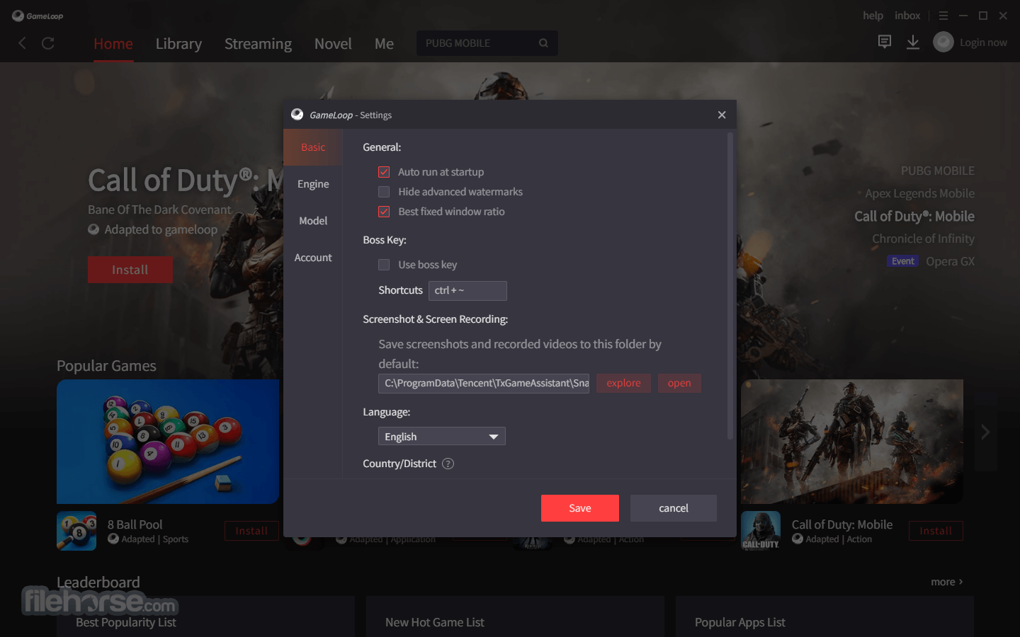The height and width of the screenshot is (637, 1020).
Task: Click the 8 Ball Pool app icon
Action: [76, 531]
